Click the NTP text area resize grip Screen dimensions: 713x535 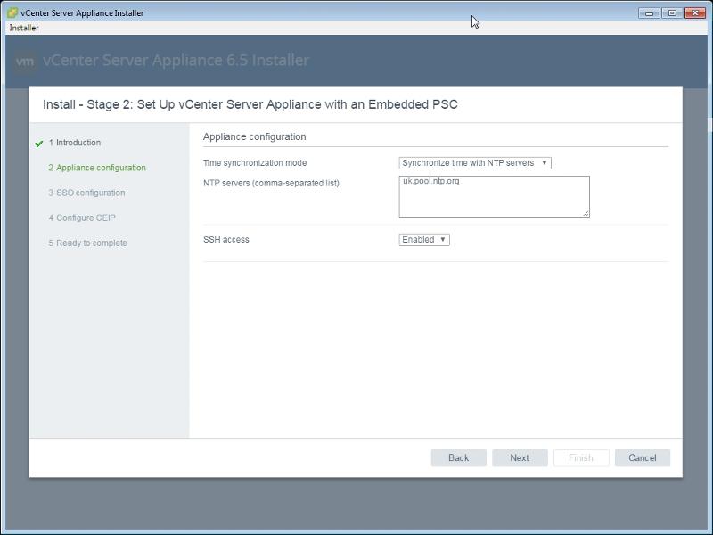(586, 213)
